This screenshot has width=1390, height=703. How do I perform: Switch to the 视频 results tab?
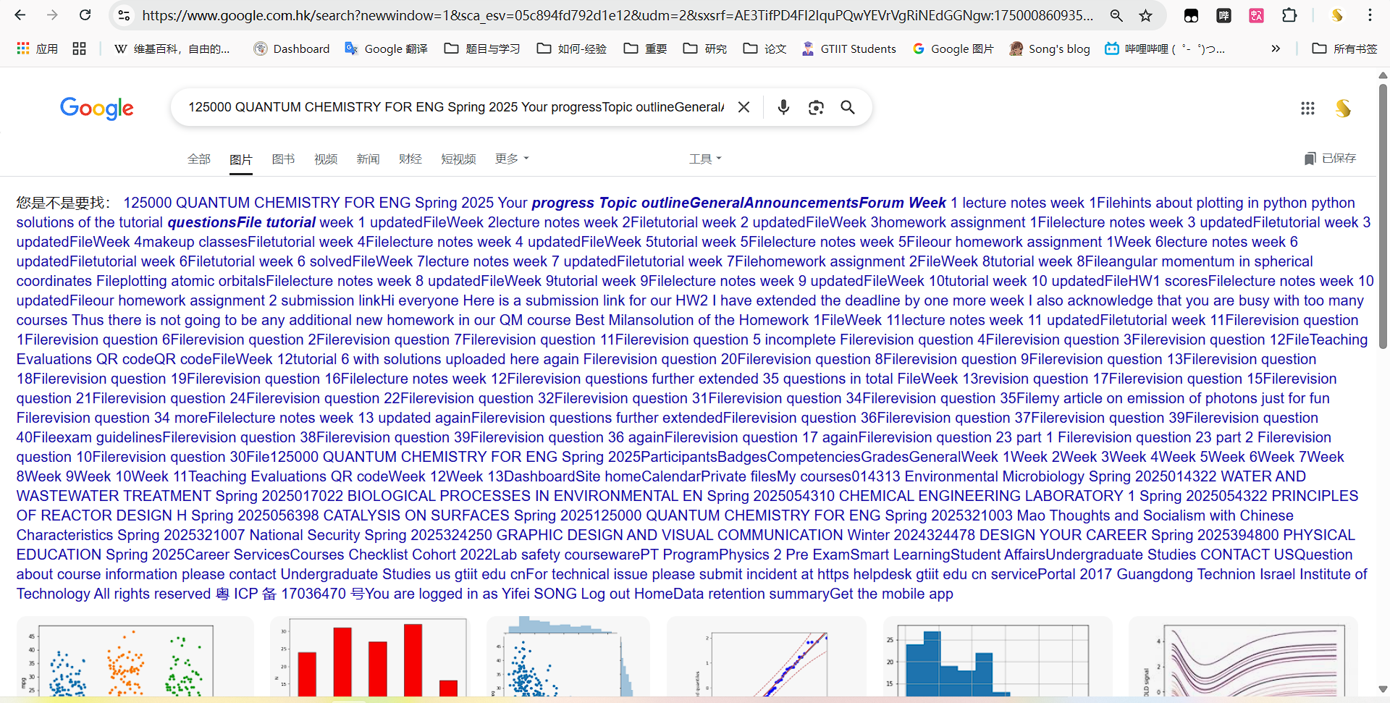coord(326,159)
